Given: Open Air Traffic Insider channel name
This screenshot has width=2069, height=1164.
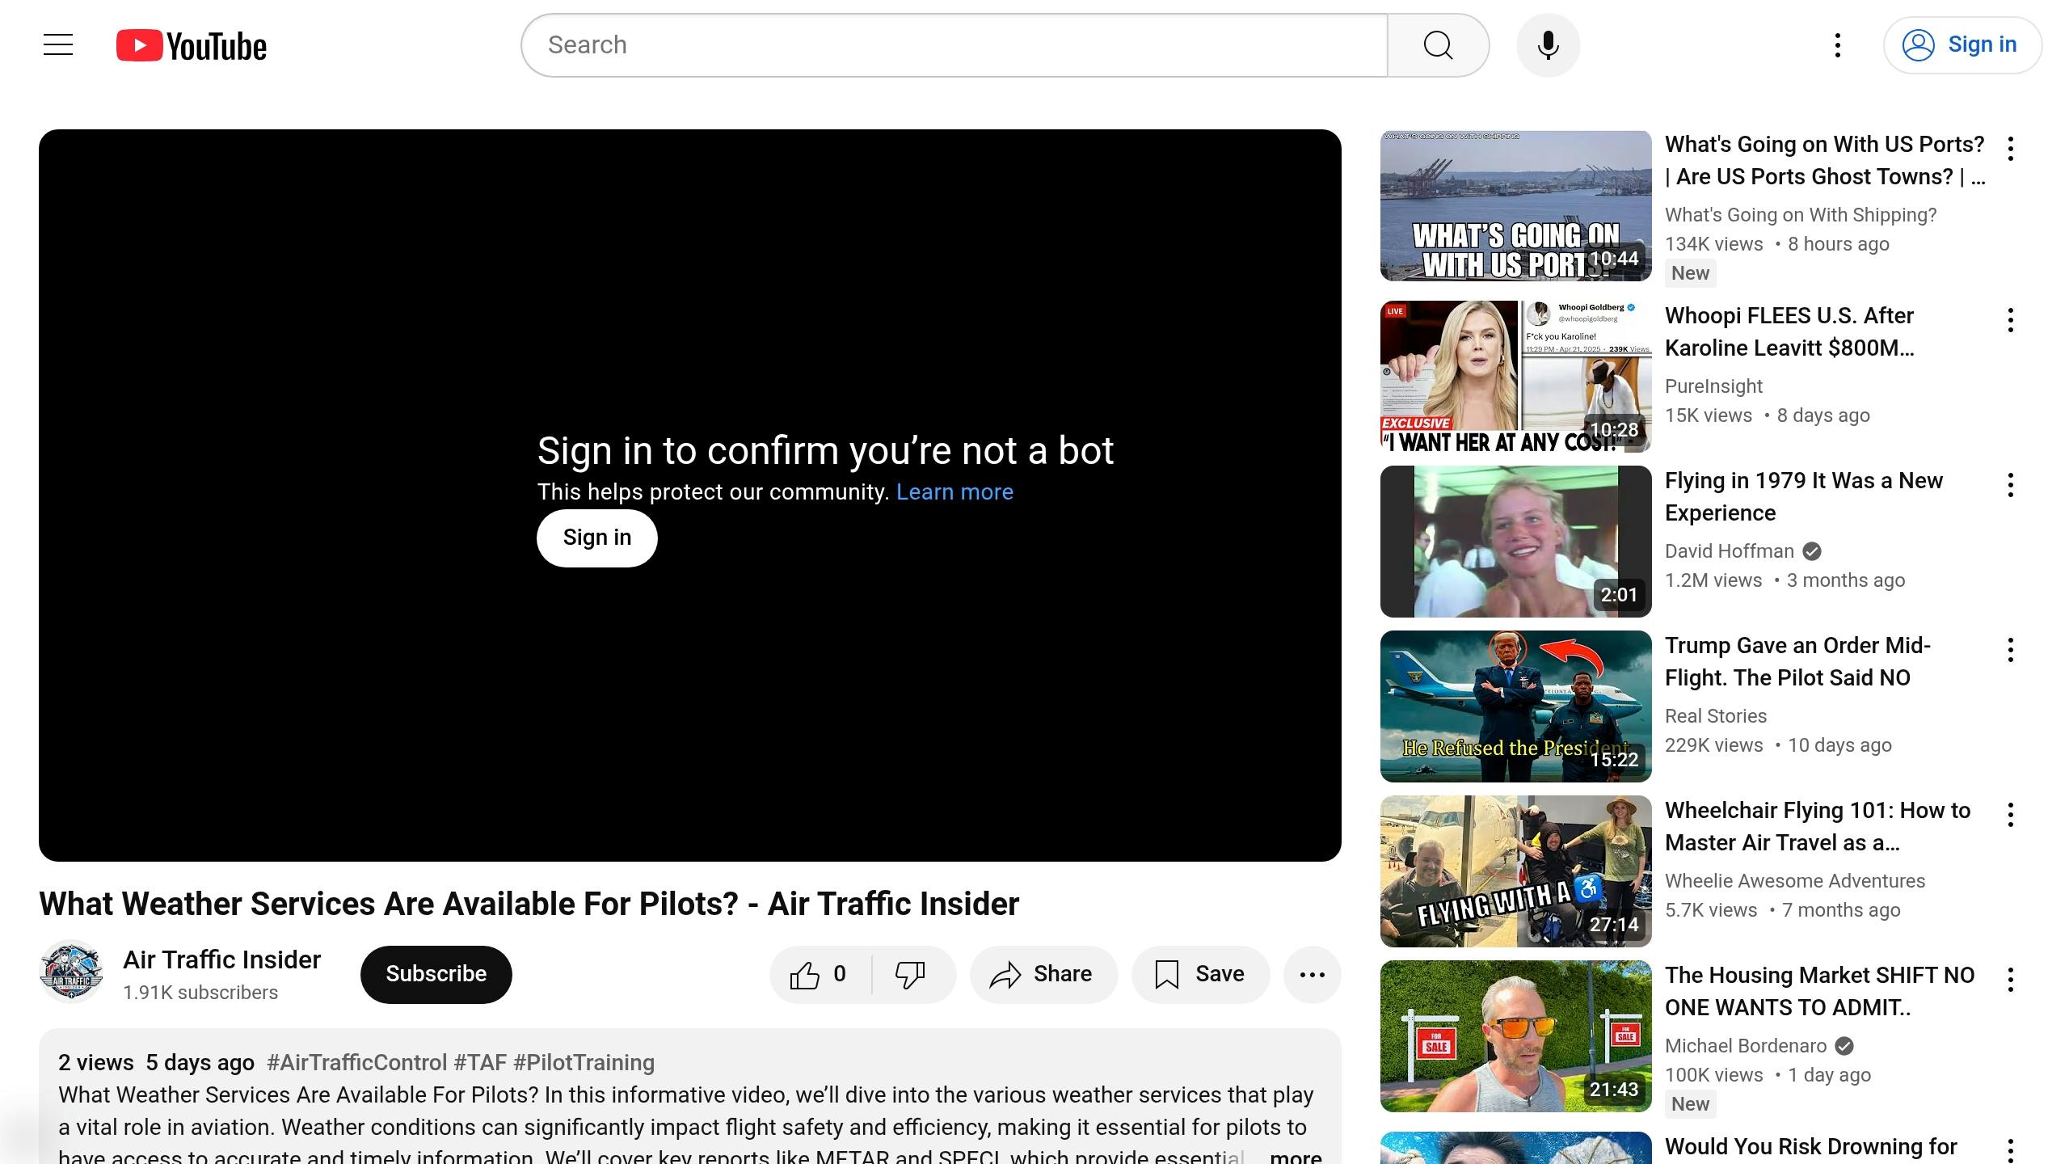Looking at the screenshot, I should [x=221, y=959].
